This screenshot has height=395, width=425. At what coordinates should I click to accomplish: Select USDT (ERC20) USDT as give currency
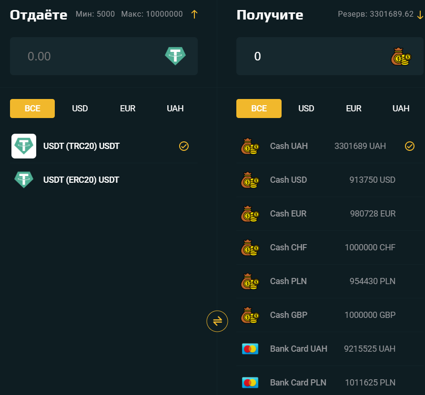(81, 180)
